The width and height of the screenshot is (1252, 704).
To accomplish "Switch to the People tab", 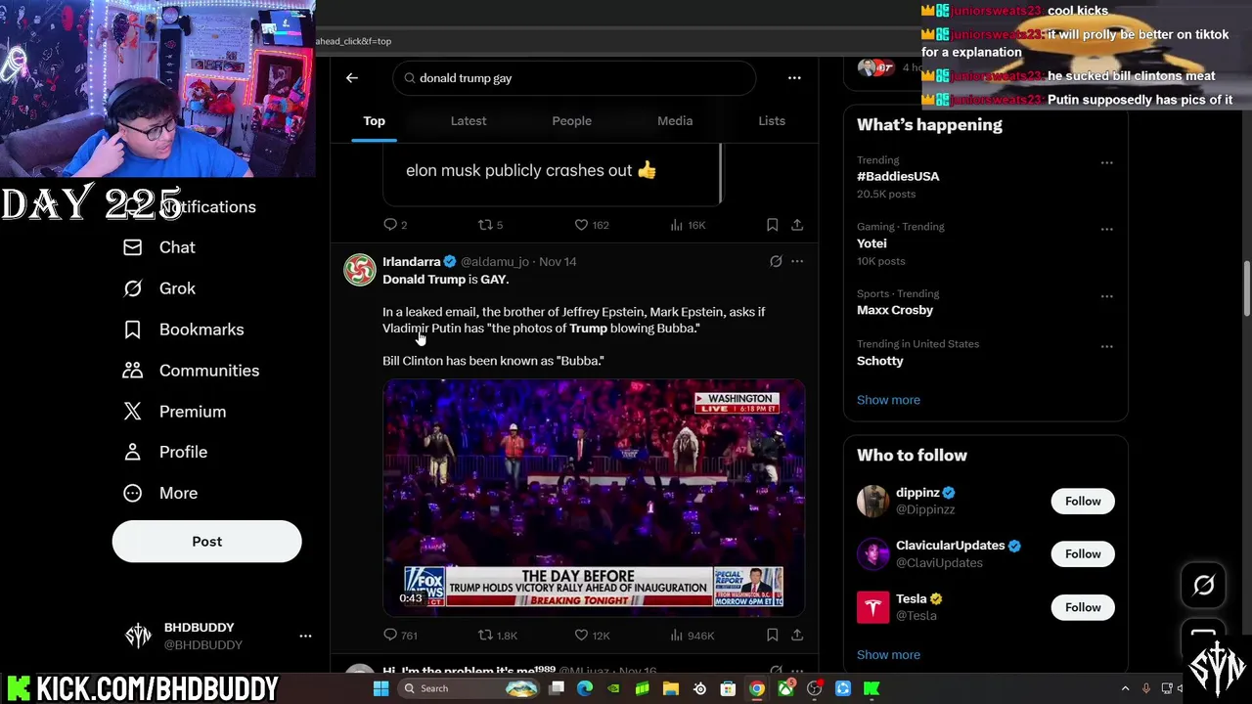I will pyautogui.click(x=571, y=121).
